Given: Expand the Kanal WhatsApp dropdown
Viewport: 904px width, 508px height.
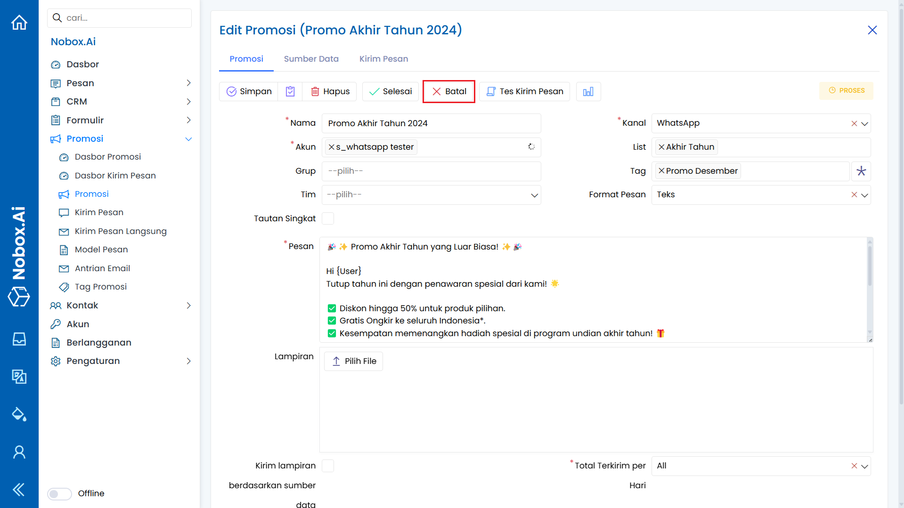Looking at the screenshot, I should coord(864,123).
